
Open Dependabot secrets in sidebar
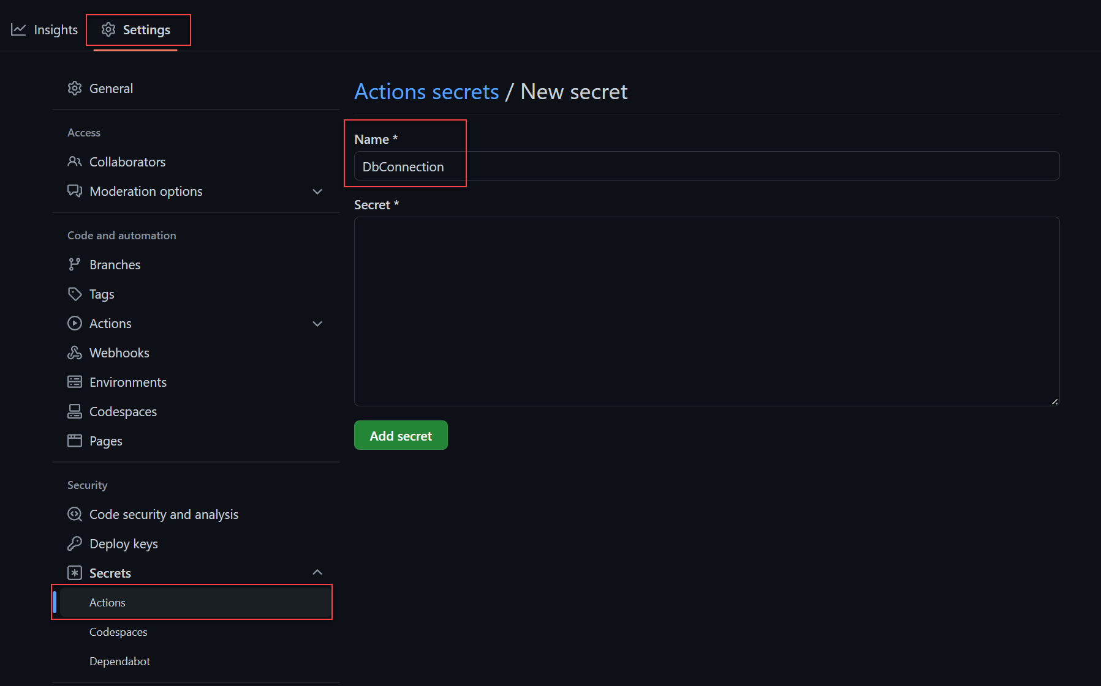pyautogui.click(x=120, y=661)
